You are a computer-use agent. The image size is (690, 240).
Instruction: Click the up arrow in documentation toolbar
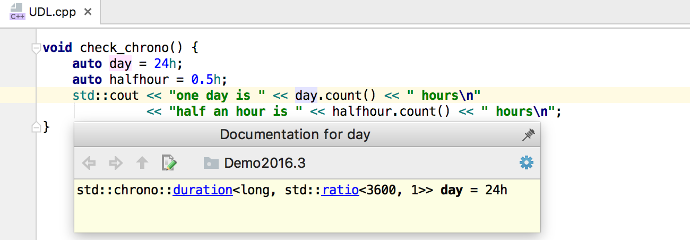[x=142, y=163]
